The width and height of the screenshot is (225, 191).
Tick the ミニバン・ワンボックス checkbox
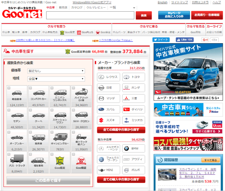(x=52, y=88)
